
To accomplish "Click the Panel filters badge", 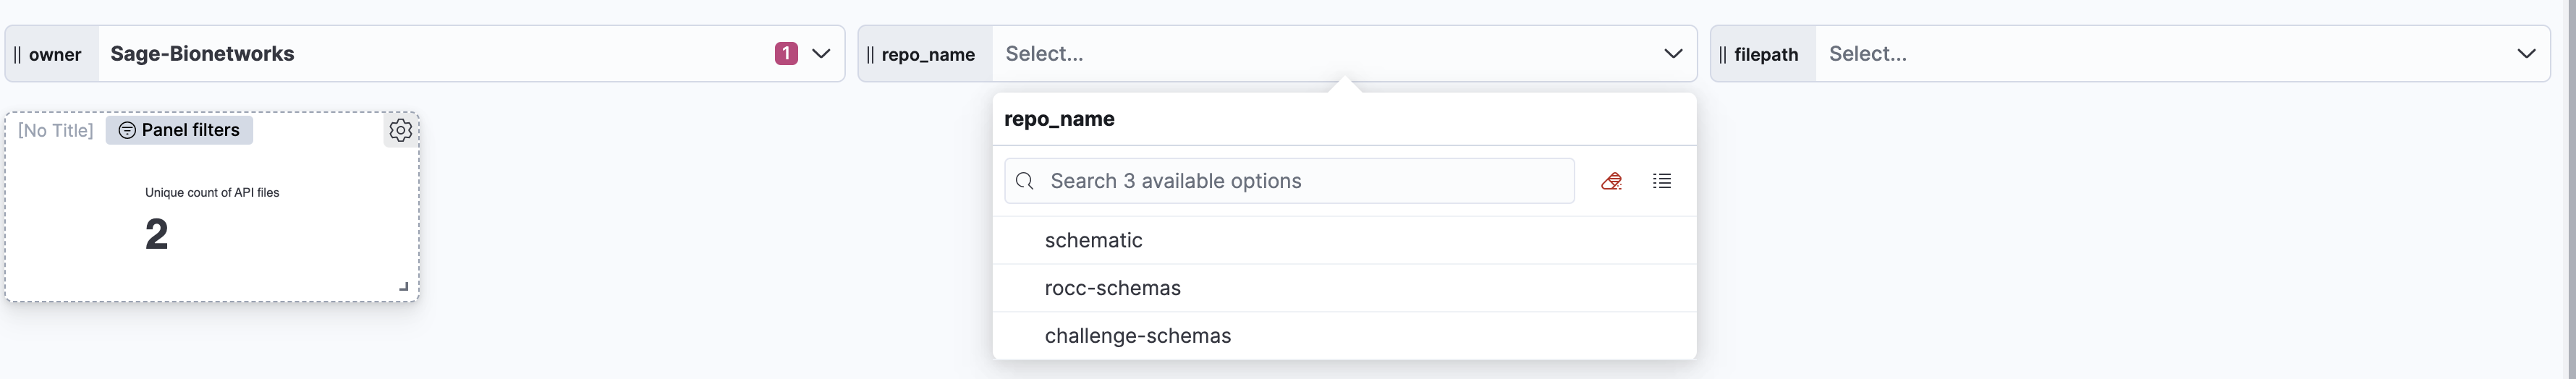I will 180,130.
